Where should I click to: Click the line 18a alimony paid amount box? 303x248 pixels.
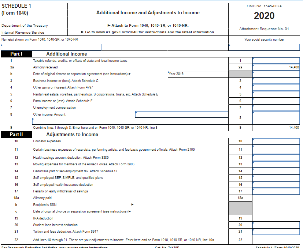coord(277,198)
